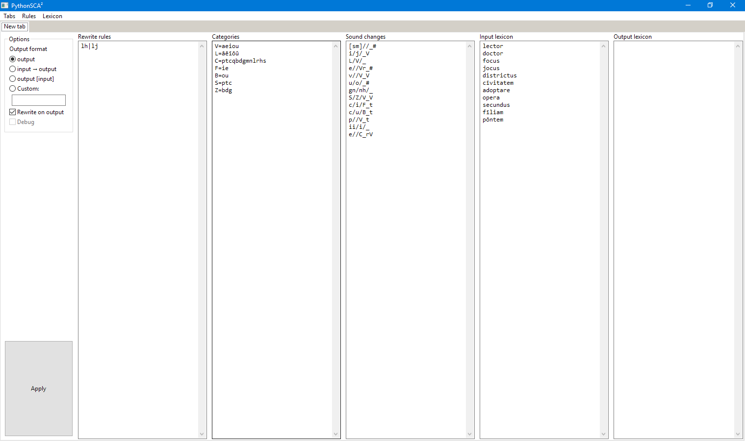Select "output [input]" format option
The image size is (745, 441).
click(x=12, y=78)
